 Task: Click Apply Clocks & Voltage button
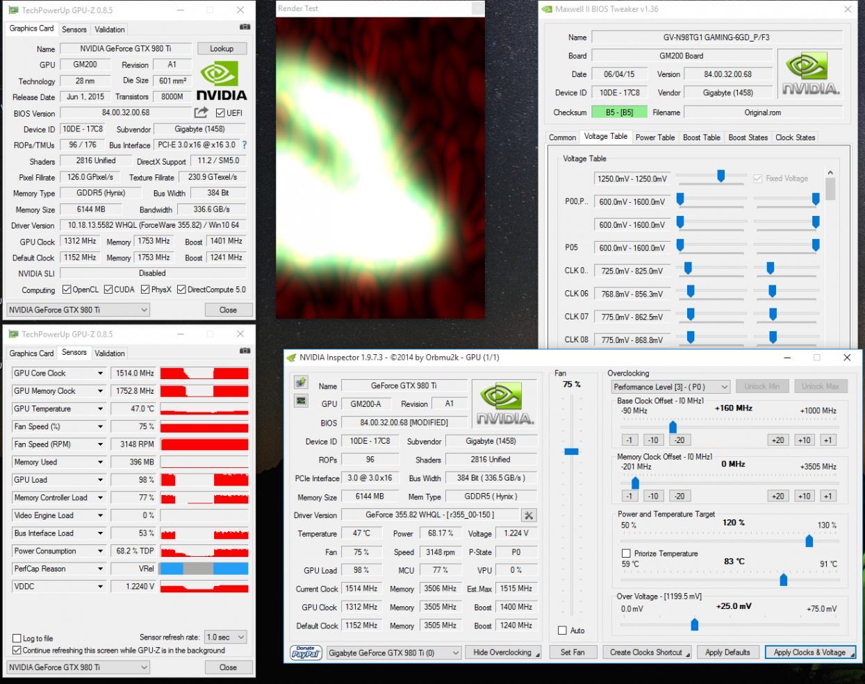(x=809, y=653)
